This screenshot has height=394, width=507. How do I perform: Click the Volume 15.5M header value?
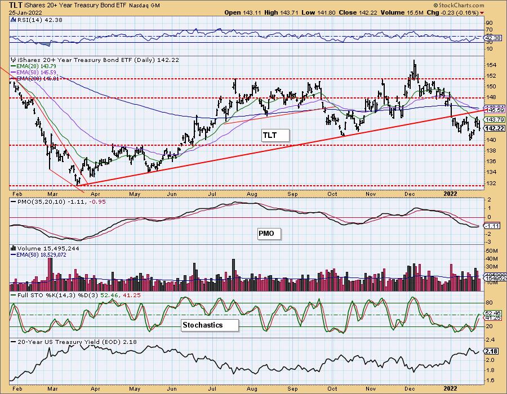[402, 12]
